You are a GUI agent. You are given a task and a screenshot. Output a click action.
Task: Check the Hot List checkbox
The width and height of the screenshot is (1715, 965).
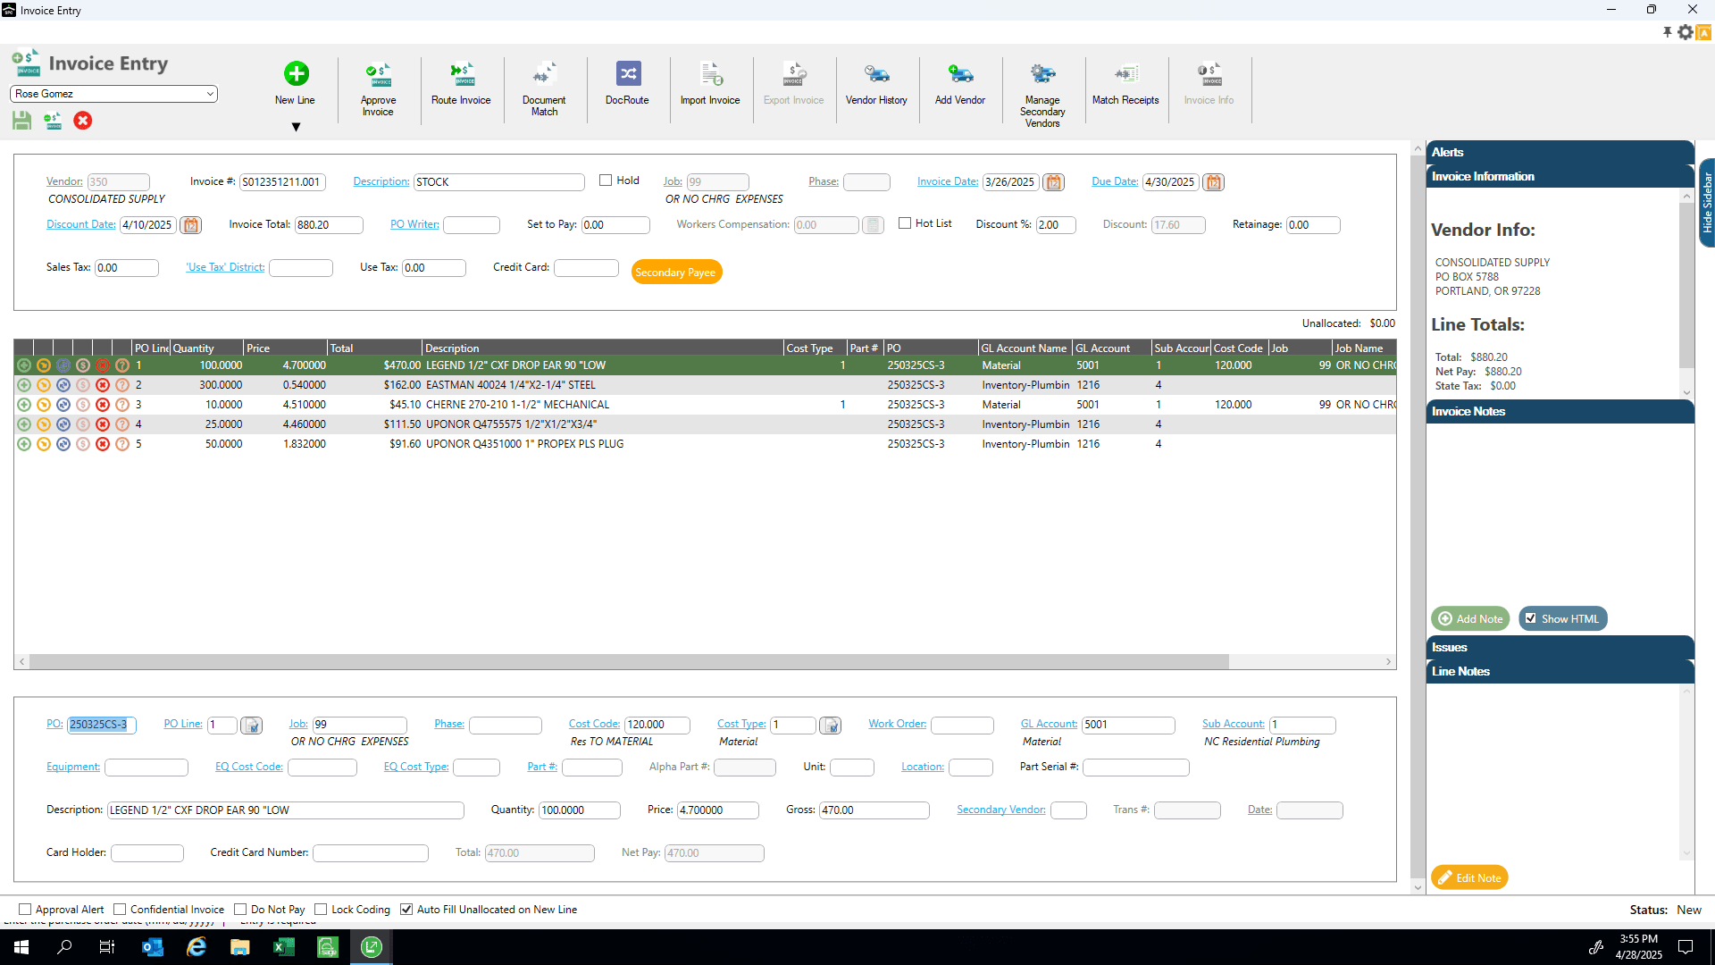[905, 223]
